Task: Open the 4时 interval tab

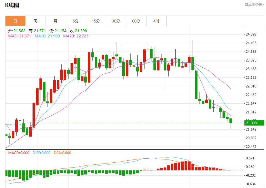Action: [x=156, y=21]
